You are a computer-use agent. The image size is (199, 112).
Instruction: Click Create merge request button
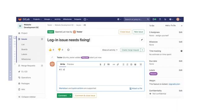click(x=131, y=50)
